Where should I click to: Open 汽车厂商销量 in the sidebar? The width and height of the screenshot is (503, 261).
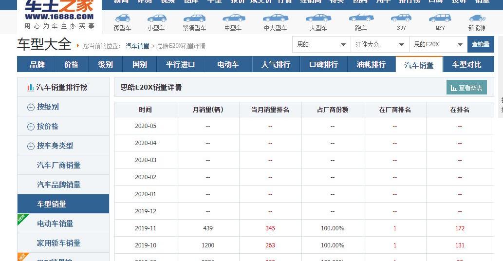tap(59, 165)
